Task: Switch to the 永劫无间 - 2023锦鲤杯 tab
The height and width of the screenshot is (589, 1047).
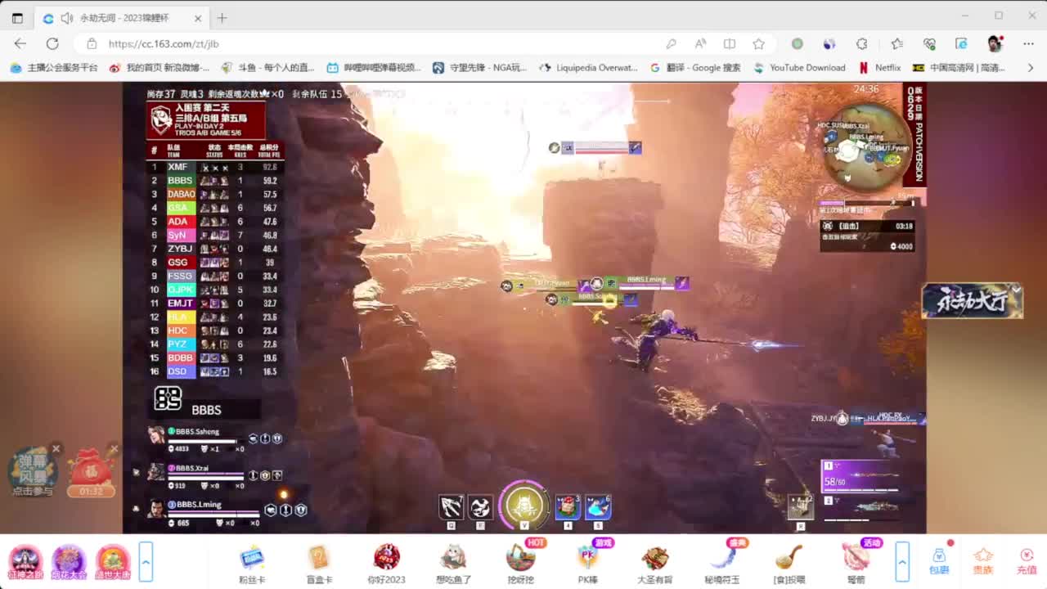Action: (x=123, y=18)
